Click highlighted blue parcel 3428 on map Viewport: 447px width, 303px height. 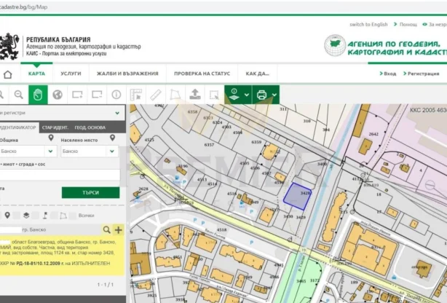296,196
